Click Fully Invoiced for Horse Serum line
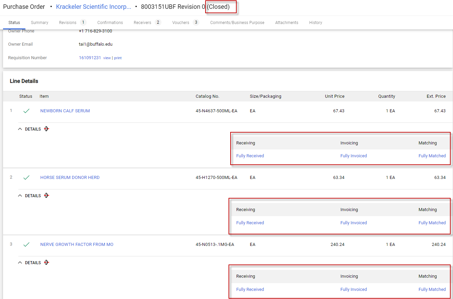453x299 pixels. tap(353, 223)
